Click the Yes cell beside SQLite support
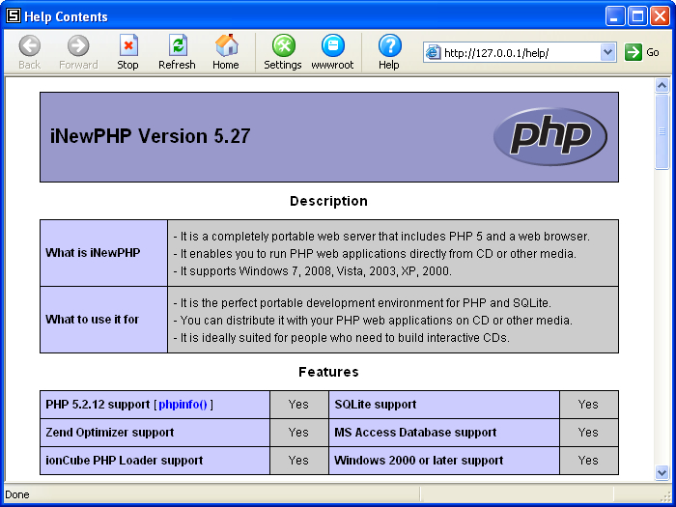This screenshot has height=507, width=676. (x=588, y=405)
